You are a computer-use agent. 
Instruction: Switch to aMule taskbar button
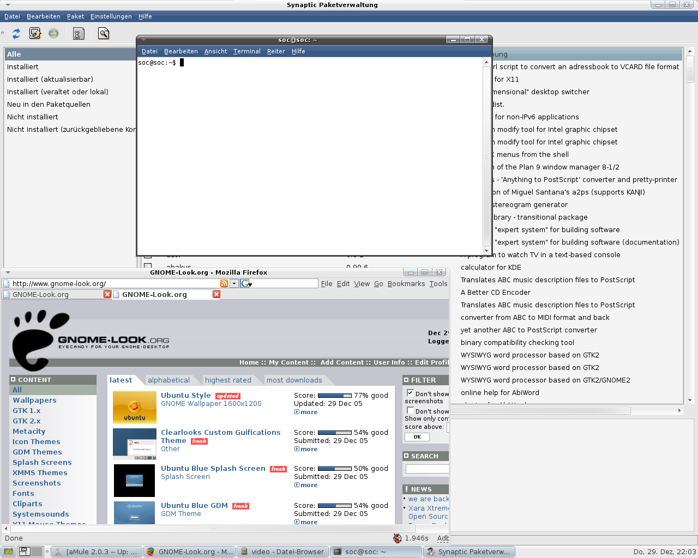[96, 551]
